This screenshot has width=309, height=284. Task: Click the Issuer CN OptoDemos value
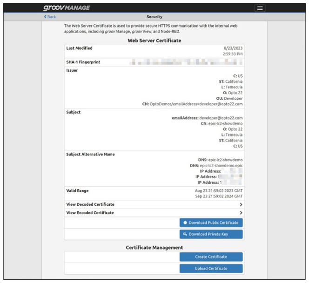coord(192,104)
